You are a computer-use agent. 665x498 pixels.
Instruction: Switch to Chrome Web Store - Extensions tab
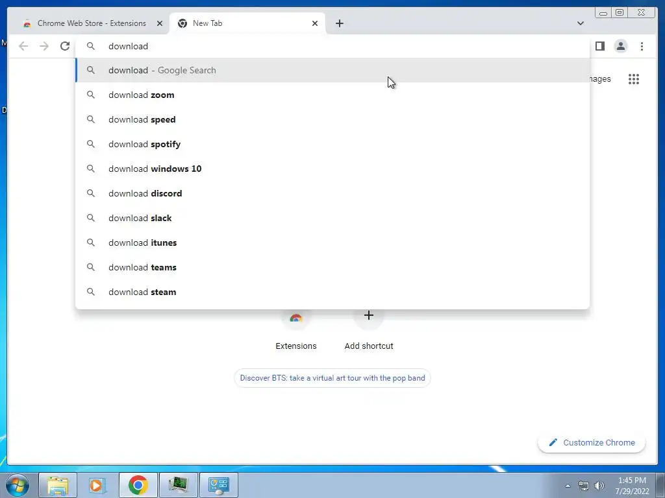pyautogui.click(x=92, y=23)
